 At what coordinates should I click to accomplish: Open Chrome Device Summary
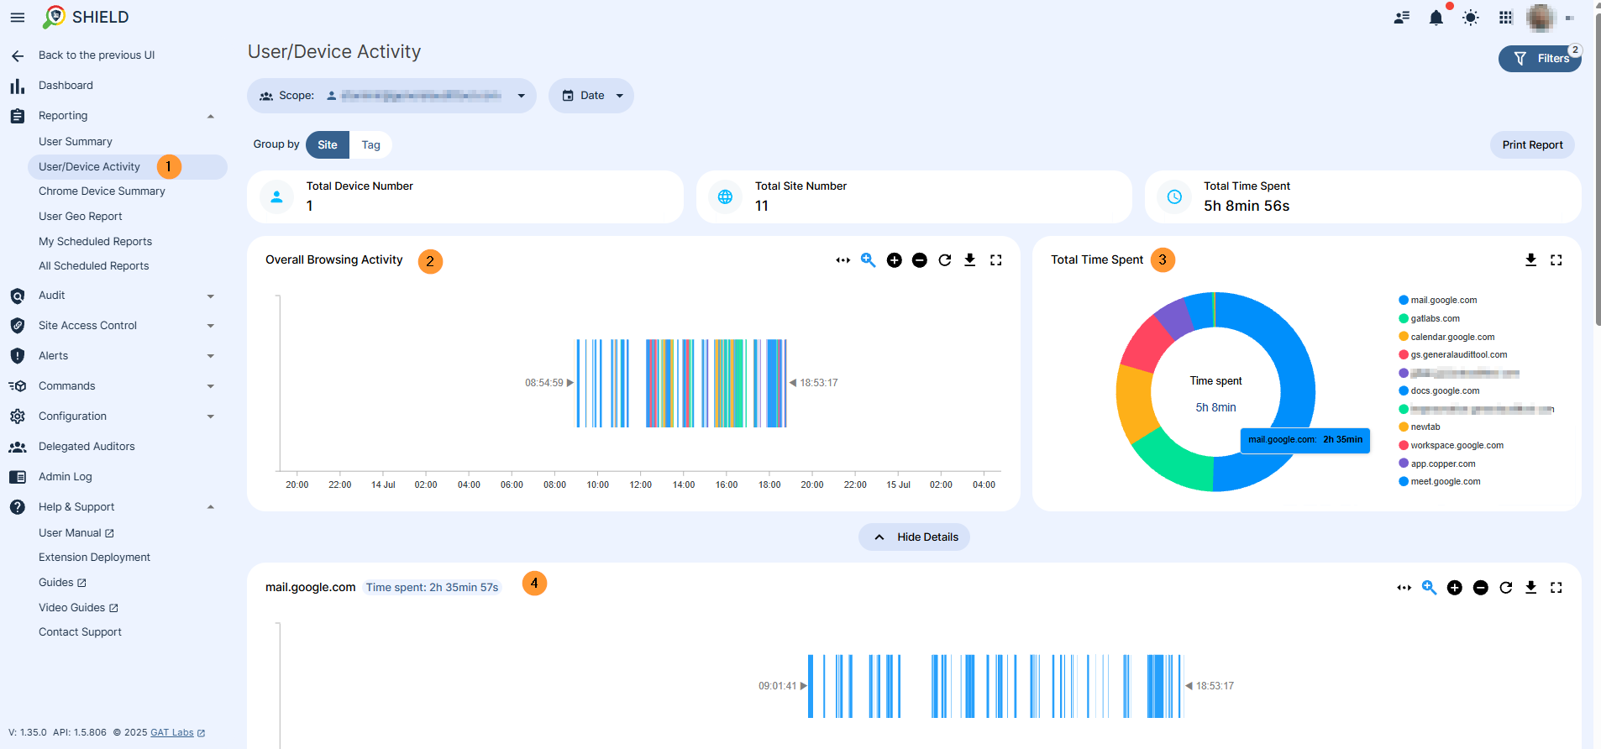point(102,191)
